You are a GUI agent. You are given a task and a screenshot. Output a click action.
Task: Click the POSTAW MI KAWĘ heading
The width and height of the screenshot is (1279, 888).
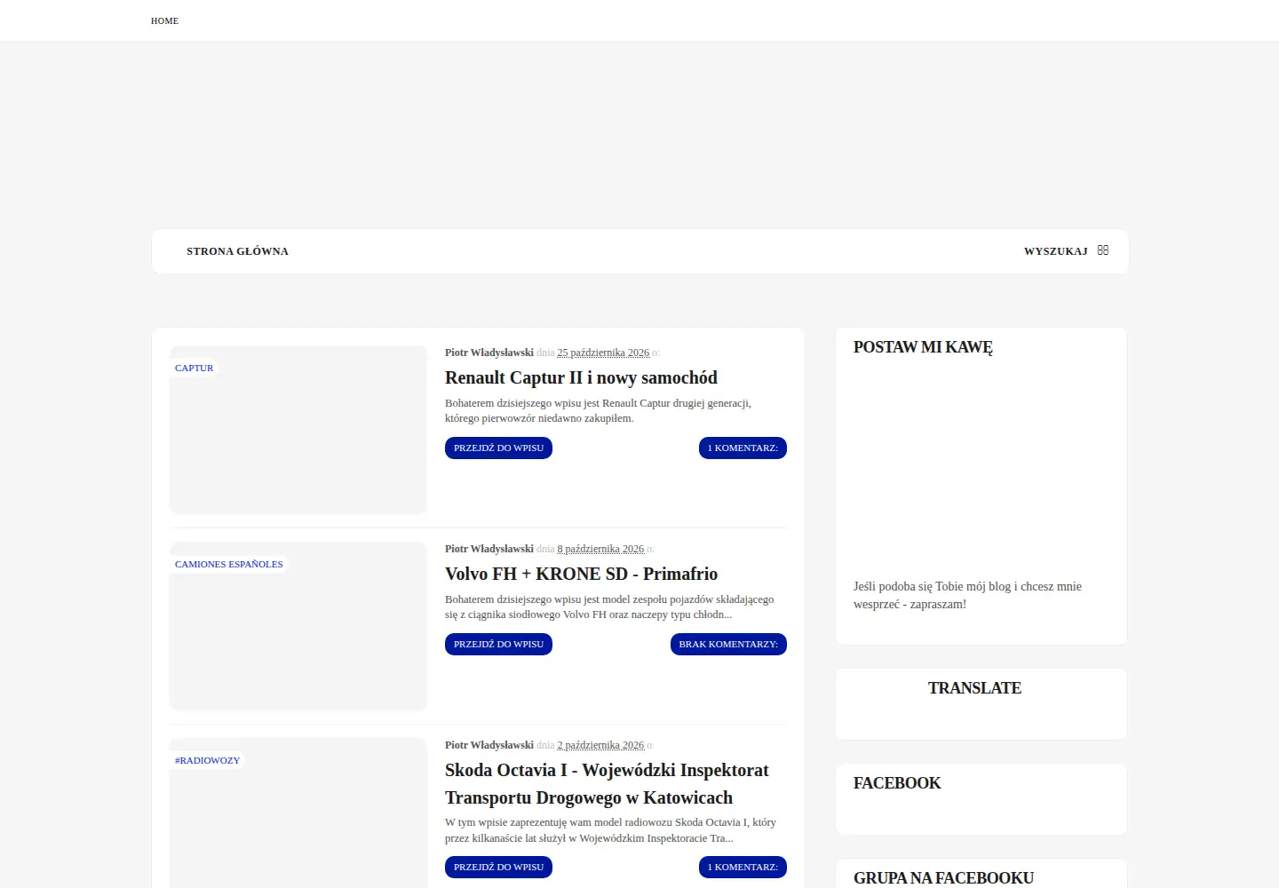[x=923, y=347]
